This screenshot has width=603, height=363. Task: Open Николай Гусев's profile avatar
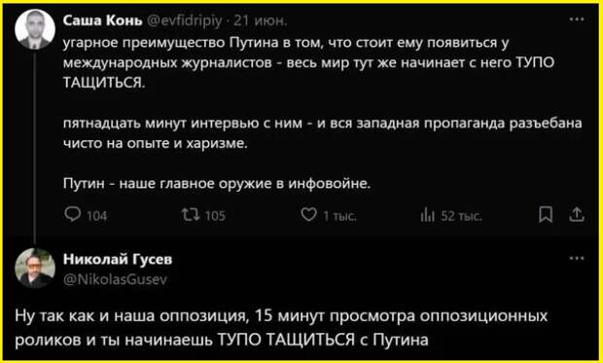pyautogui.click(x=35, y=269)
